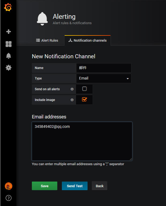Click the large Alerting bell header icon
This screenshot has width=166, height=206.
click(x=42, y=19)
